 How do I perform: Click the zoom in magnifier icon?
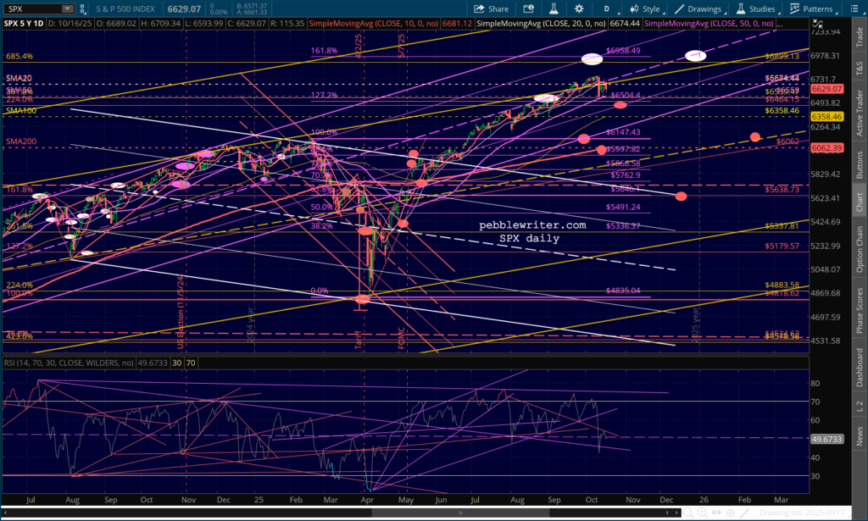703,513
